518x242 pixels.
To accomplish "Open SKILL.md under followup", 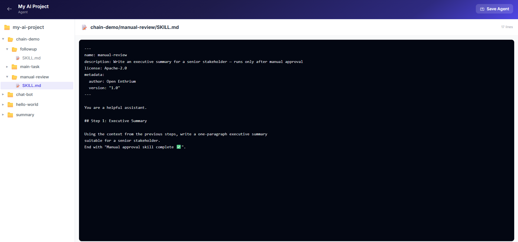I will tap(31, 58).
